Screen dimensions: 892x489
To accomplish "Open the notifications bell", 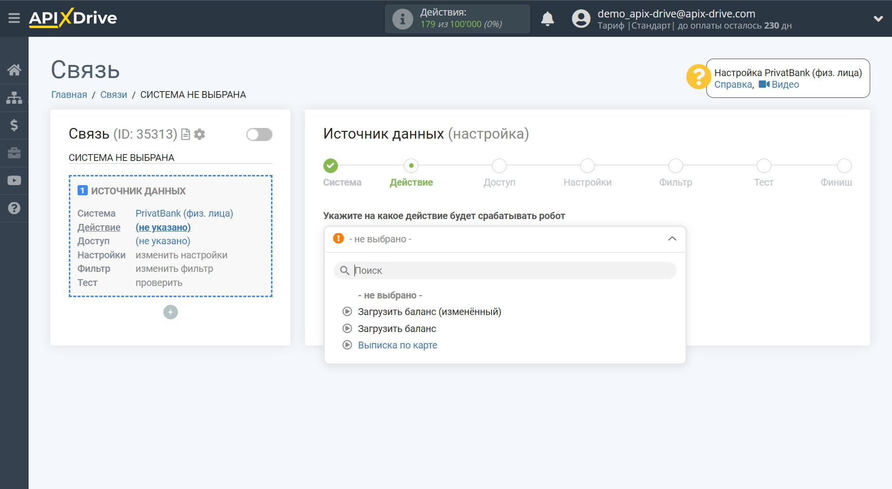I will (547, 19).
